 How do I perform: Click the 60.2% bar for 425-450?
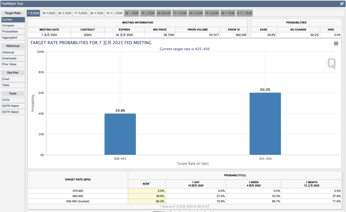[x=265, y=124]
